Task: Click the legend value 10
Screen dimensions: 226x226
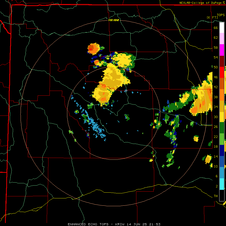Action: click(x=216, y=166)
